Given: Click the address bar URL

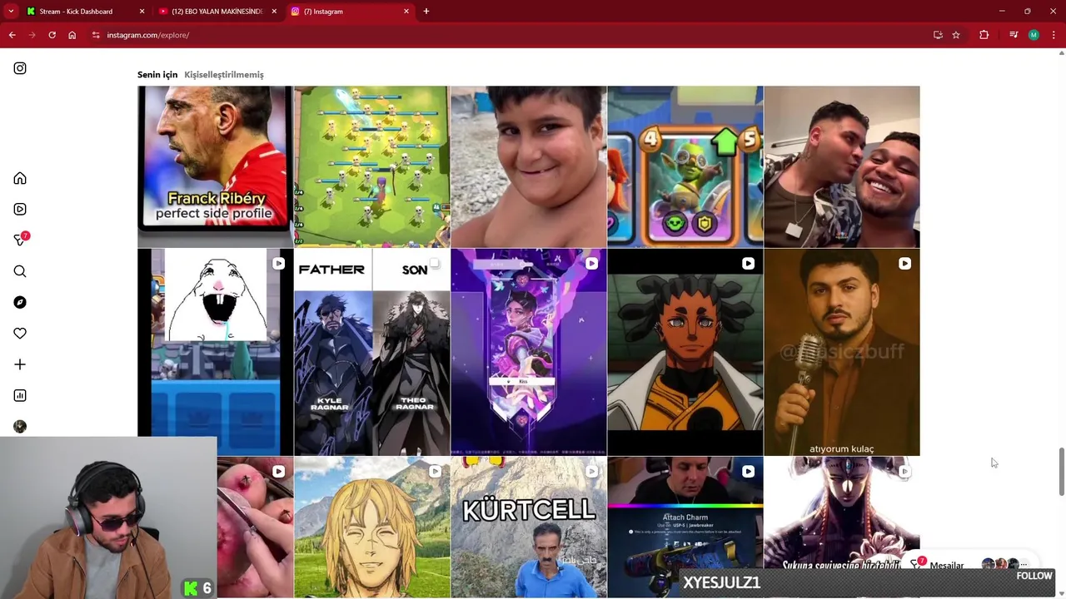Looking at the screenshot, I should coord(148,35).
